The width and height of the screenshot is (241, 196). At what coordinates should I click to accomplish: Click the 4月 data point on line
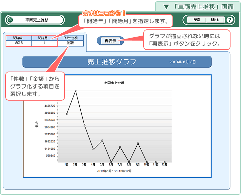click(93, 149)
